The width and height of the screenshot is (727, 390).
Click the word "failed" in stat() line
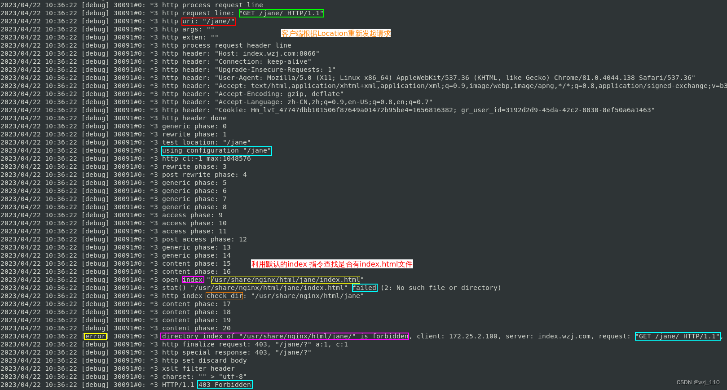pyautogui.click(x=365, y=288)
